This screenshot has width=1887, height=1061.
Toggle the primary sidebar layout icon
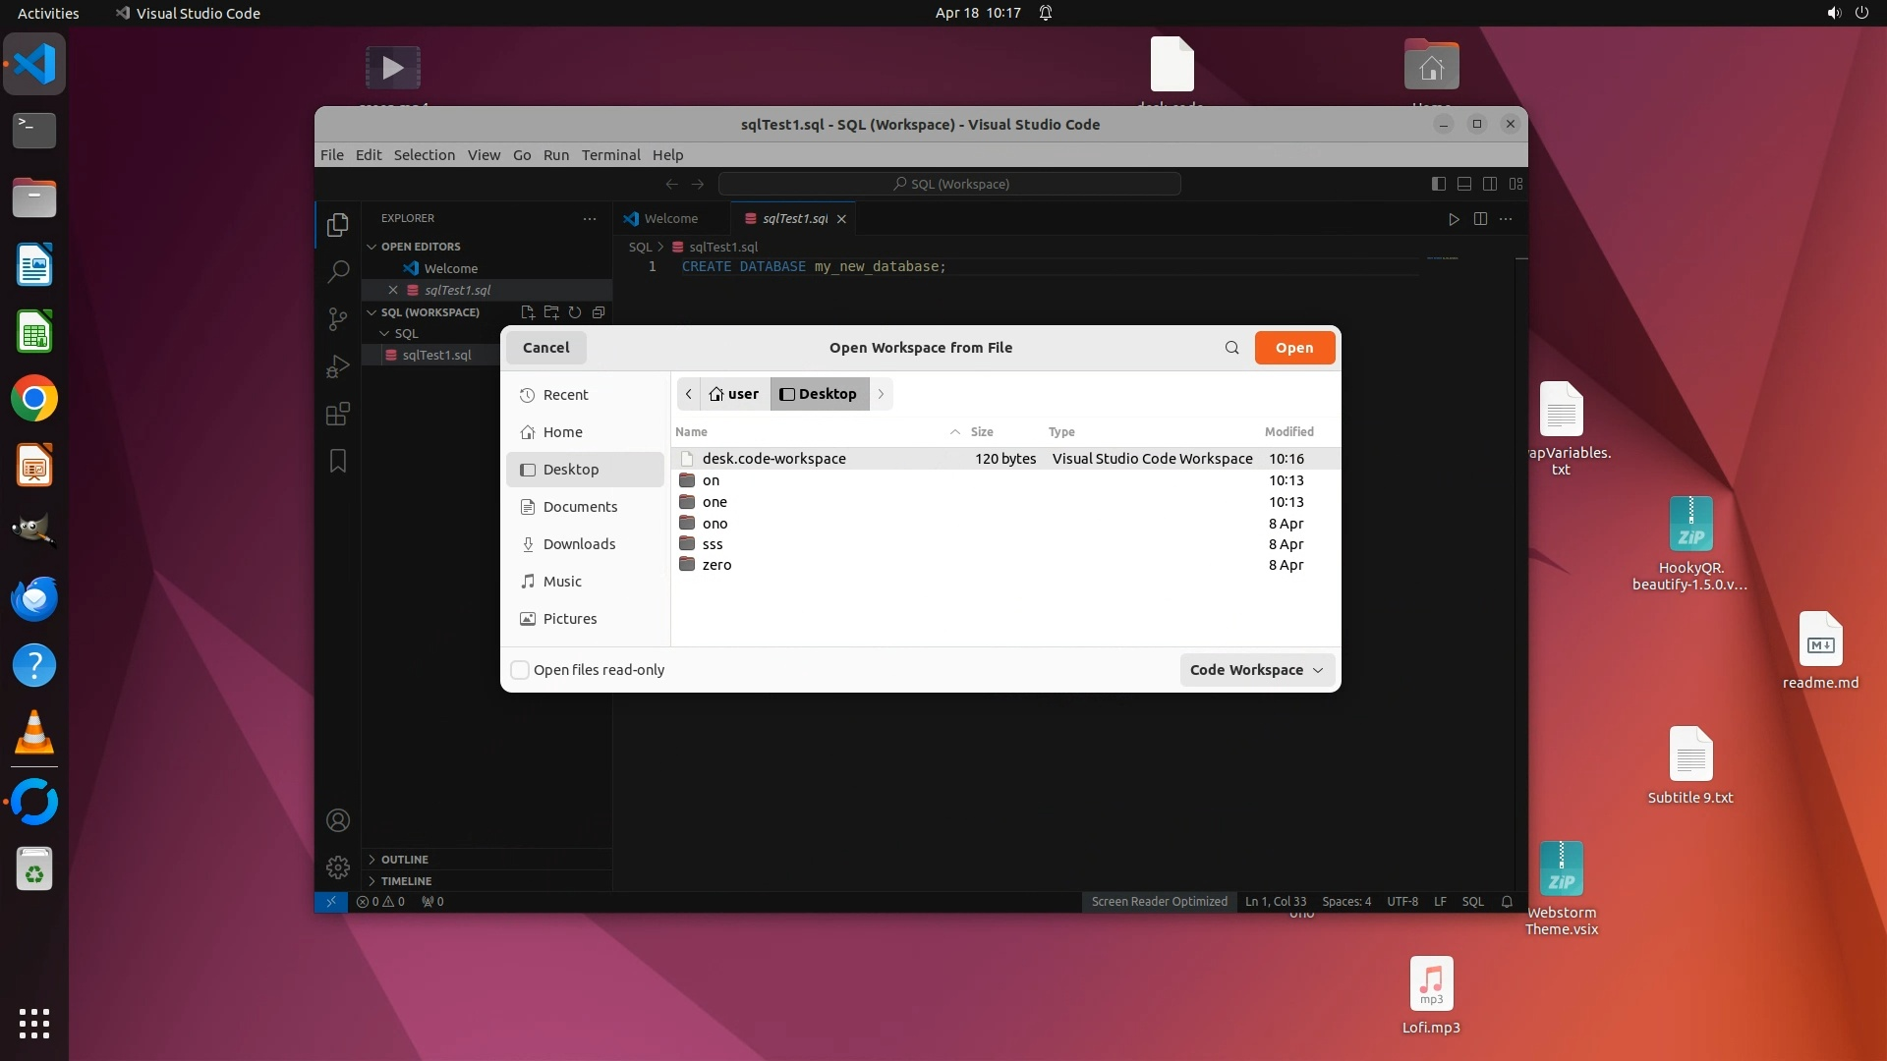[x=1438, y=184]
